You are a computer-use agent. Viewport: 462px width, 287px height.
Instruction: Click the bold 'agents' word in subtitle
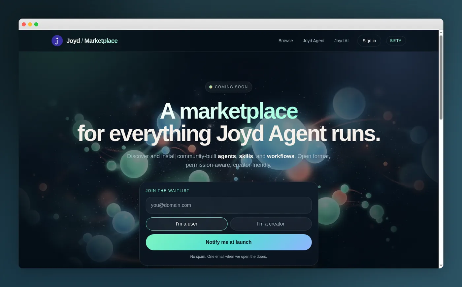click(x=227, y=156)
